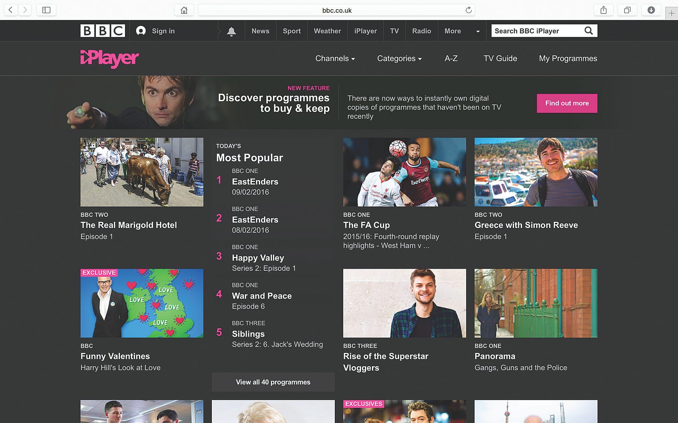Screen dimensions: 678x423
Task: Go forward with Safari's forward arrow
Action: click(x=25, y=10)
